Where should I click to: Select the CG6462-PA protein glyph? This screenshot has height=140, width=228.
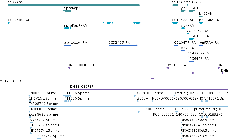pos(192,61)
